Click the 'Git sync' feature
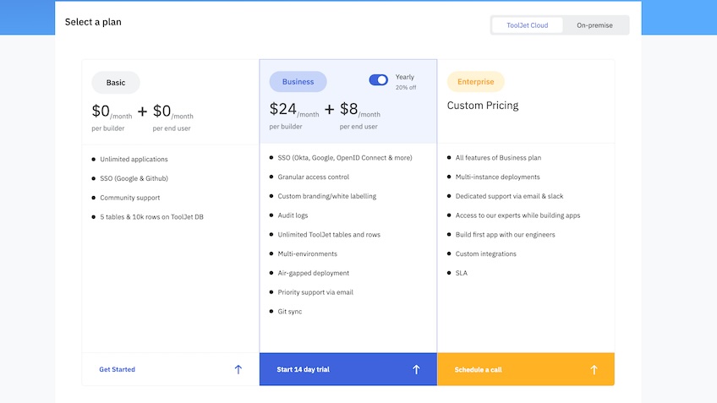Image resolution: width=717 pixels, height=403 pixels. pyautogui.click(x=290, y=311)
